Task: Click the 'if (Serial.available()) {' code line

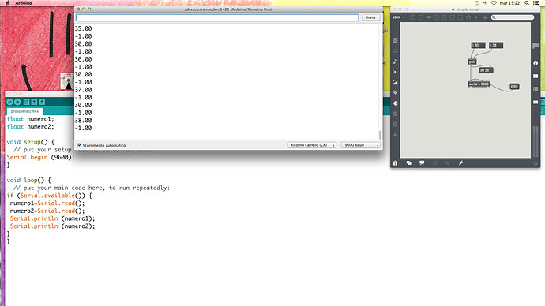Action: coord(49,196)
